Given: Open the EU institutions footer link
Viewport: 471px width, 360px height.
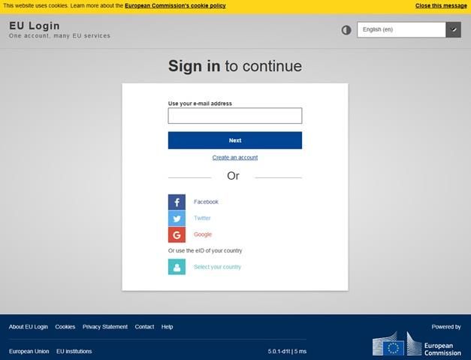Looking at the screenshot, I should [74, 351].
